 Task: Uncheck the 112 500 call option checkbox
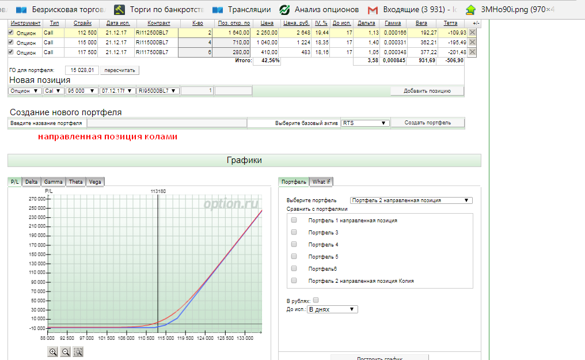pyautogui.click(x=11, y=33)
